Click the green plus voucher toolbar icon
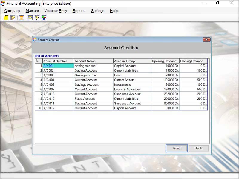Image resolution: width=239 pixels, height=179 pixels. coord(44,18)
